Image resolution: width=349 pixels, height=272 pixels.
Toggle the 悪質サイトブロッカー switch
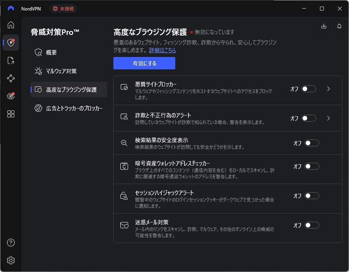[309, 89]
